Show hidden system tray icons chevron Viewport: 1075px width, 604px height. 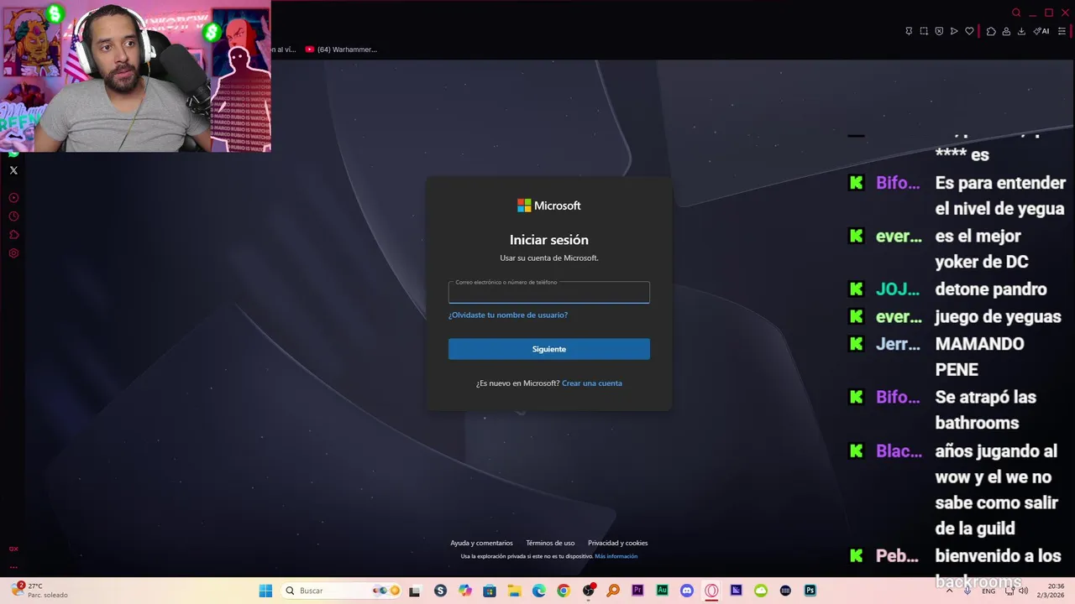click(950, 591)
